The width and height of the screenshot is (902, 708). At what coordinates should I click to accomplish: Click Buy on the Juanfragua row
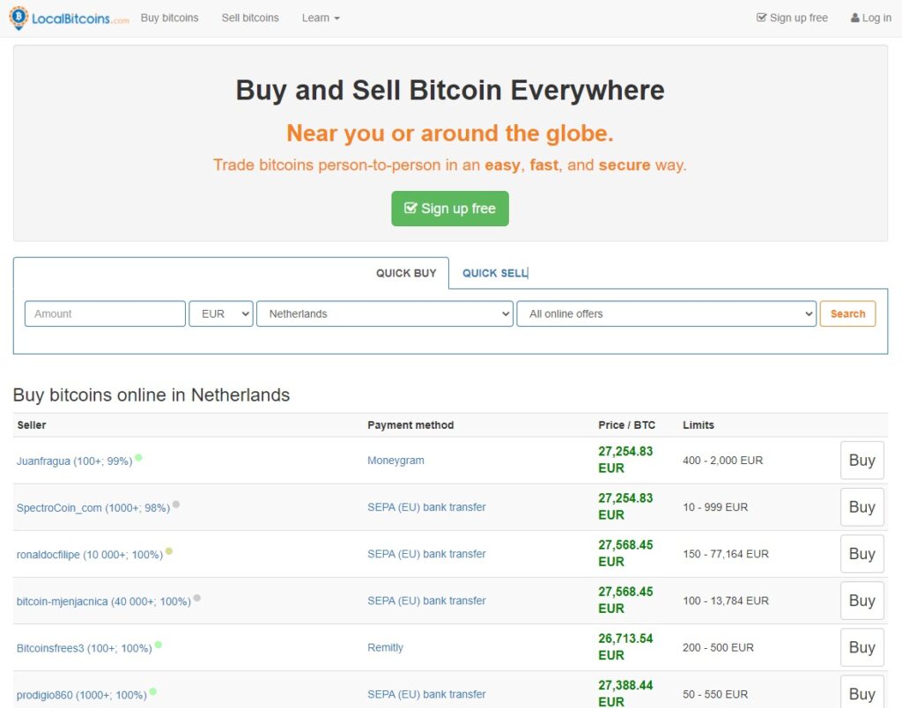click(861, 461)
